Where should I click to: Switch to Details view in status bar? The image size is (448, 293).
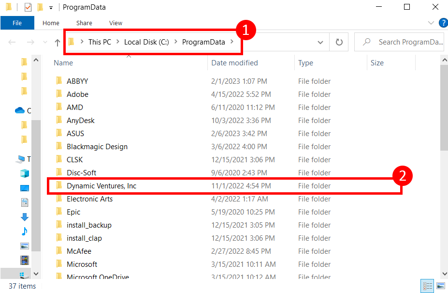coord(428,286)
